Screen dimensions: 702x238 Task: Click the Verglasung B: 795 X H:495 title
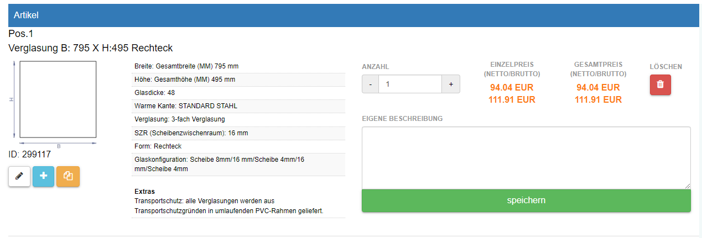[91, 48]
